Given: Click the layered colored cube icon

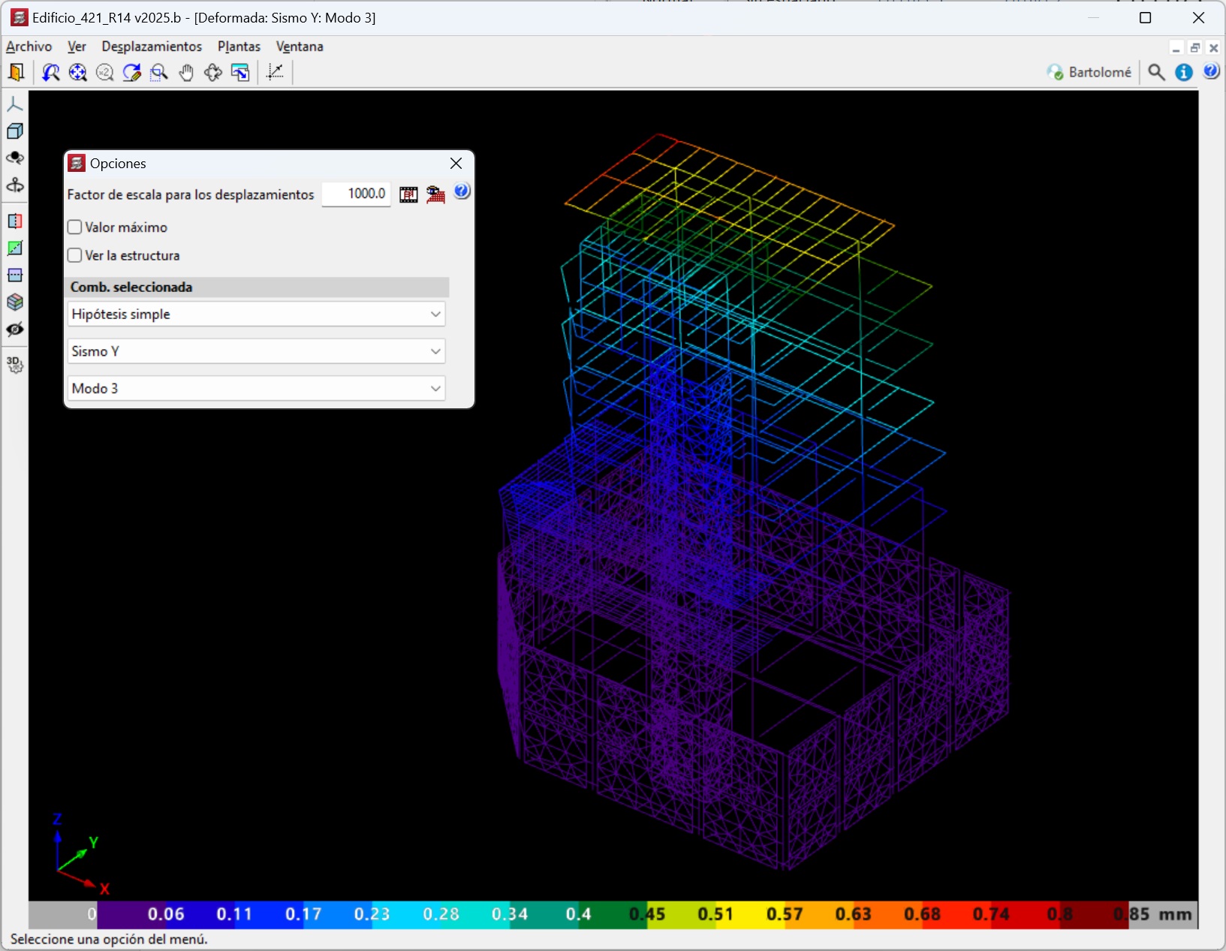Looking at the screenshot, I should pos(15,302).
